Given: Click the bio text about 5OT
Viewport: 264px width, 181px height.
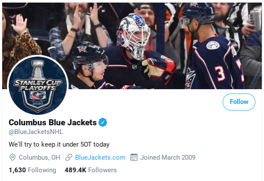Looking at the screenshot, I should (x=59, y=144).
